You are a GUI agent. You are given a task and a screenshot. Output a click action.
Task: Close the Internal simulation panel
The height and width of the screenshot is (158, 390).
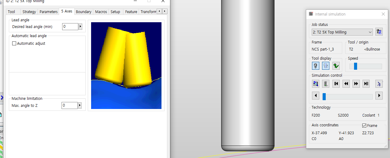[x=383, y=14]
